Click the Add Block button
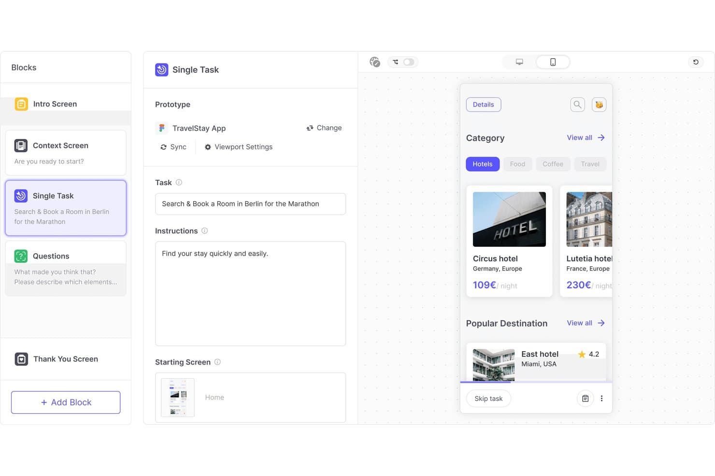This screenshot has height=476, width=715. pyautogui.click(x=66, y=402)
